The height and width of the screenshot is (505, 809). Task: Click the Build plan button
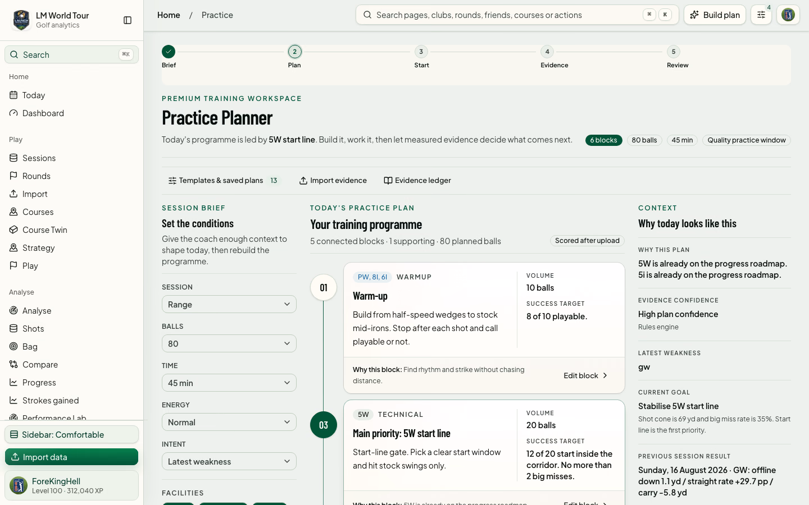(715, 15)
